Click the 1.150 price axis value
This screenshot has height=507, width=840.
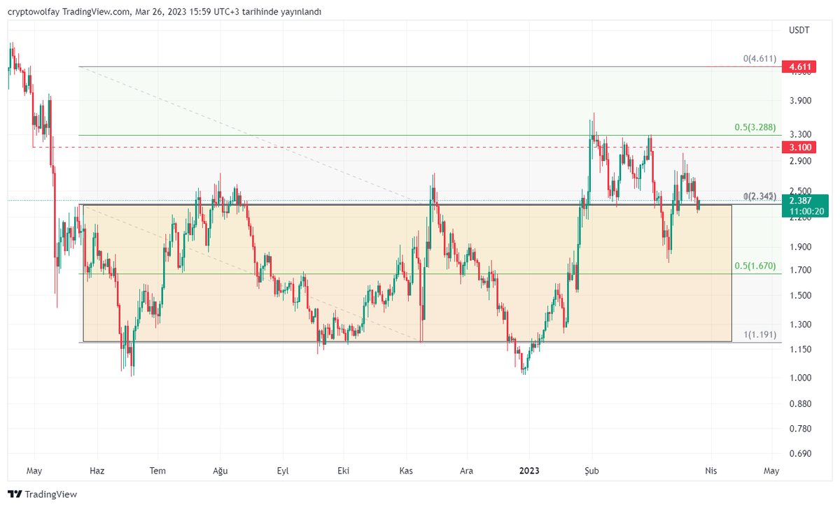800,350
